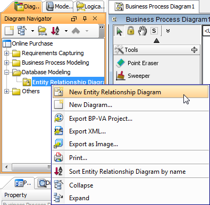The width and height of the screenshot is (210, 205).
Task: Pin the Diagram Navigator panel
Action: (85, 19)
